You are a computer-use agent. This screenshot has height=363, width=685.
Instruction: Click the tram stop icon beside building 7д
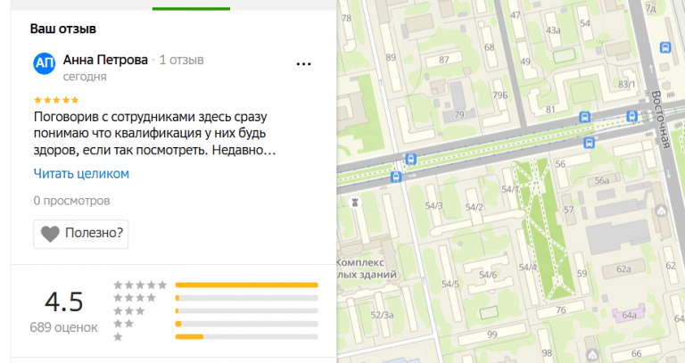tap(665, 46)
